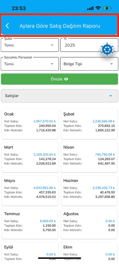The height and width of the screenshot is (264, 119).
Task: Select the Ocak month card
Action: click(x=30, y=124)
